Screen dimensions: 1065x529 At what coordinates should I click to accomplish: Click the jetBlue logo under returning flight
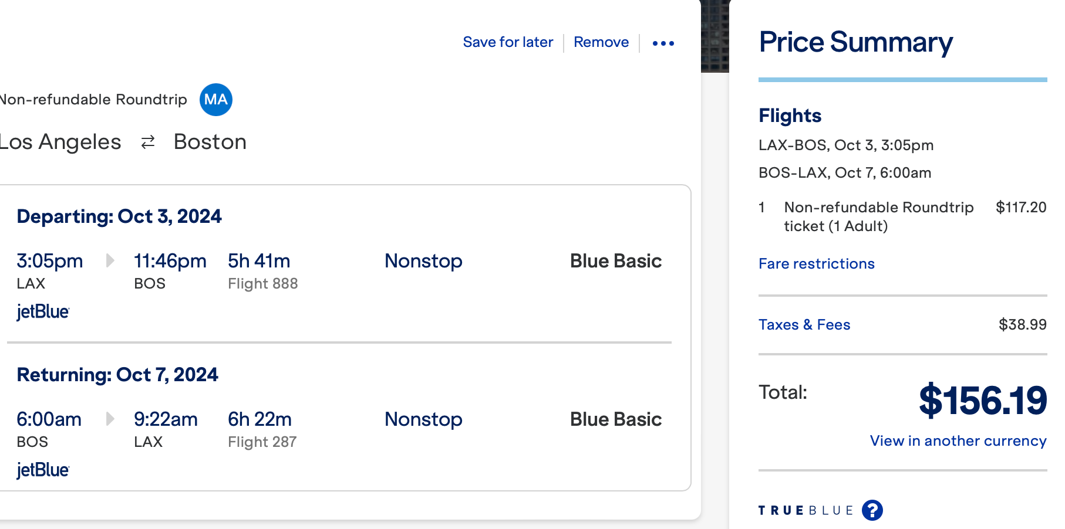tap(43, 470)
